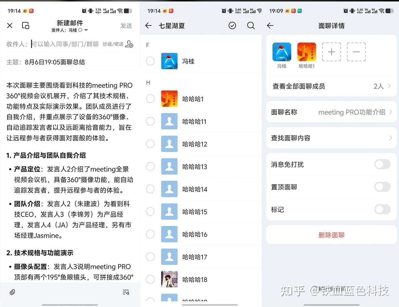This screenshot has height=307, width=399.
Task: Tap the 发送 send button
Action: coord(126,26)
